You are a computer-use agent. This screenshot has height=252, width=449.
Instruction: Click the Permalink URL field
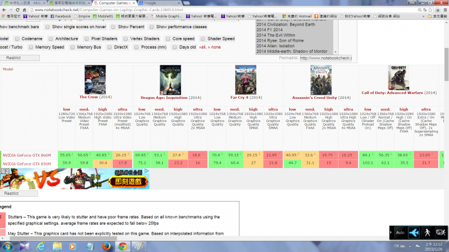pos(326,58)
